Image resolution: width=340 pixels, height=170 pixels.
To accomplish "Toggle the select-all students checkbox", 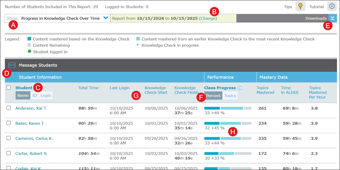I will coord(9,88).
